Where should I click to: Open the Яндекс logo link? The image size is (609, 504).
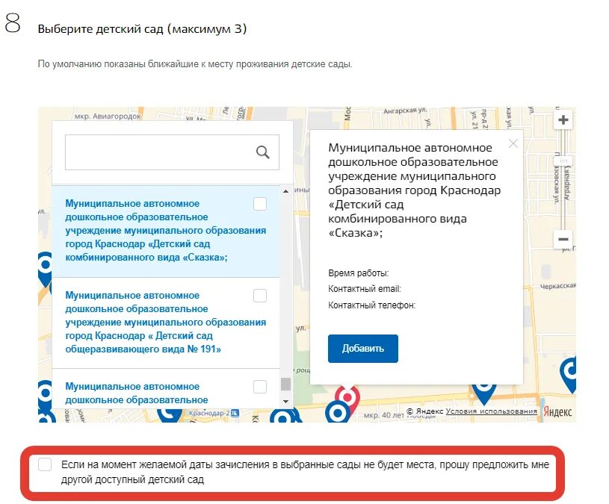pyautogui.click(x=557, y=411)
